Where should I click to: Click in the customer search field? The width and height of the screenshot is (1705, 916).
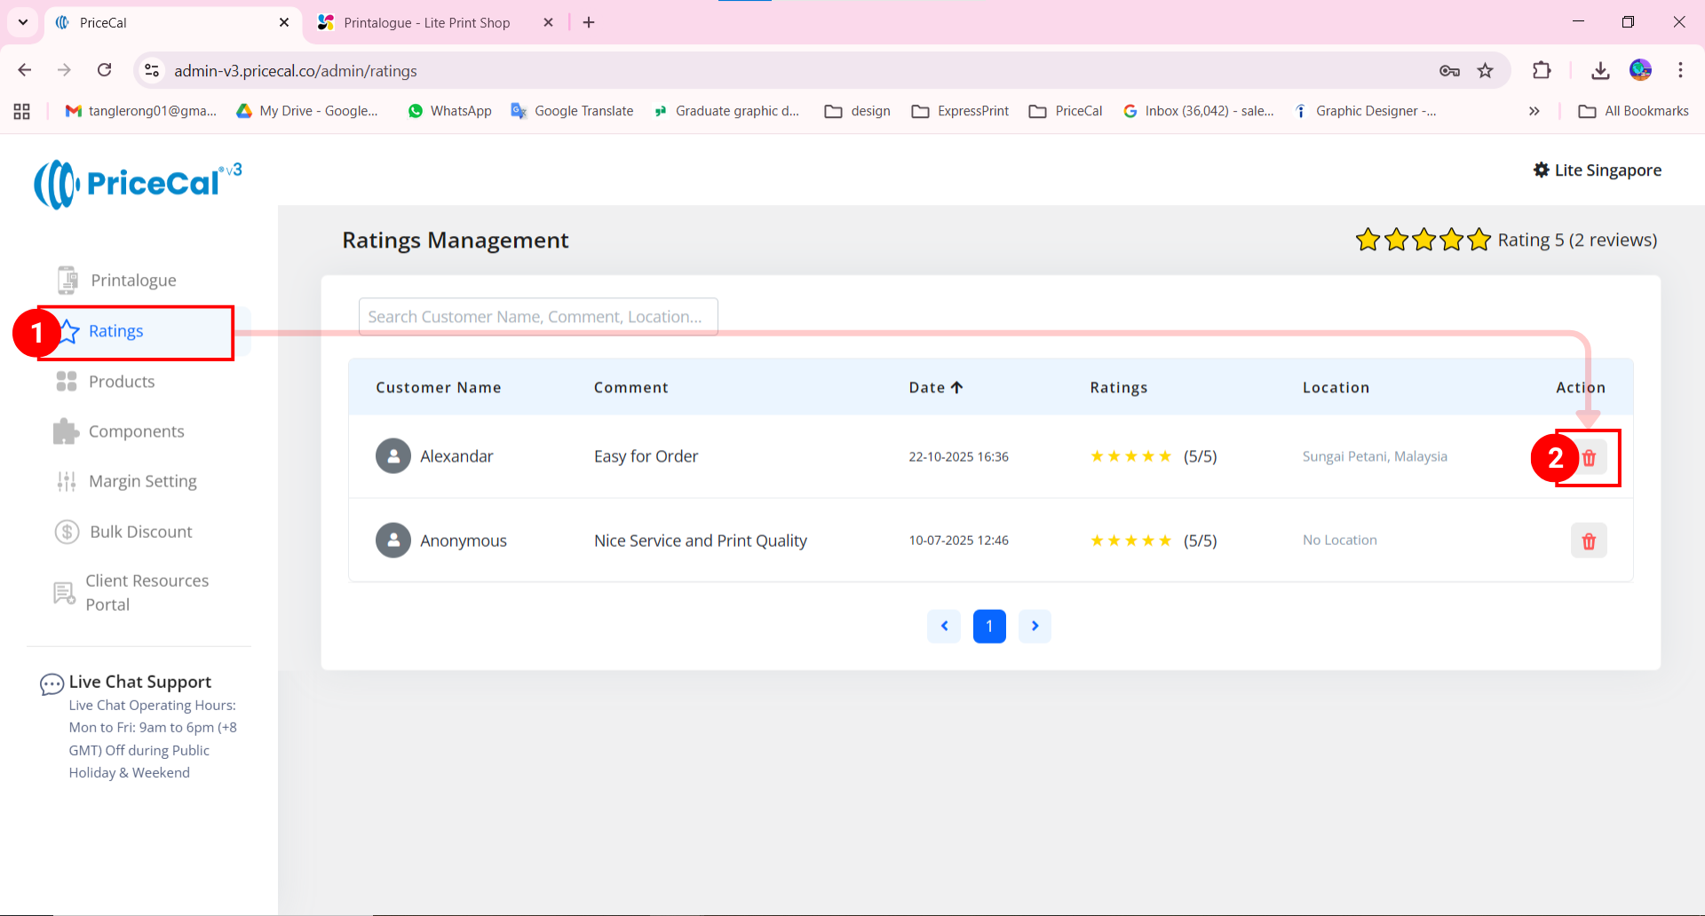pyautogui.click(x=537, y=317)
